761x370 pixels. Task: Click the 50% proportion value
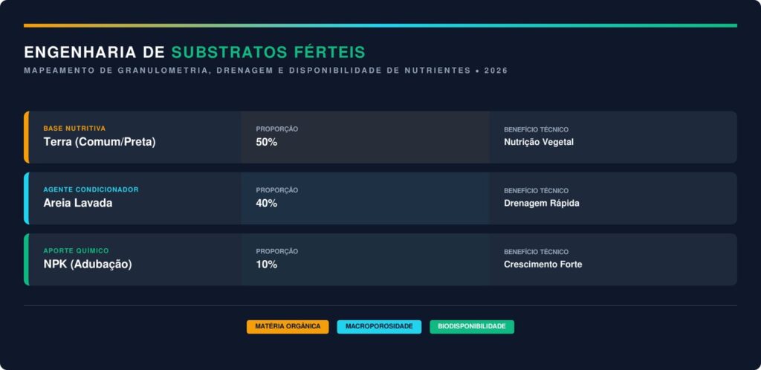coord(267,142)
